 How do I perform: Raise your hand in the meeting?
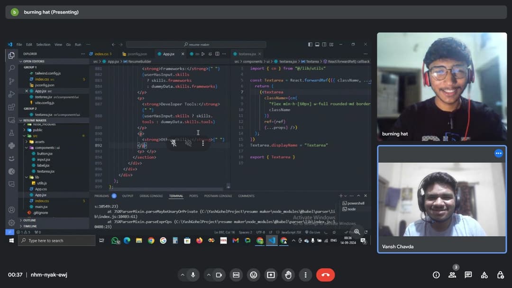pos(288,275)
